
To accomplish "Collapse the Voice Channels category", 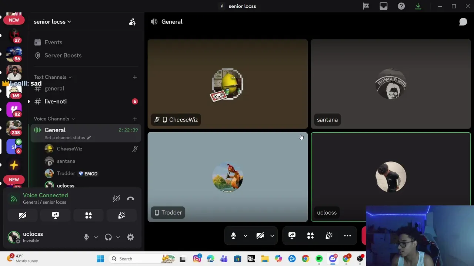I will [x=54, y=119].
